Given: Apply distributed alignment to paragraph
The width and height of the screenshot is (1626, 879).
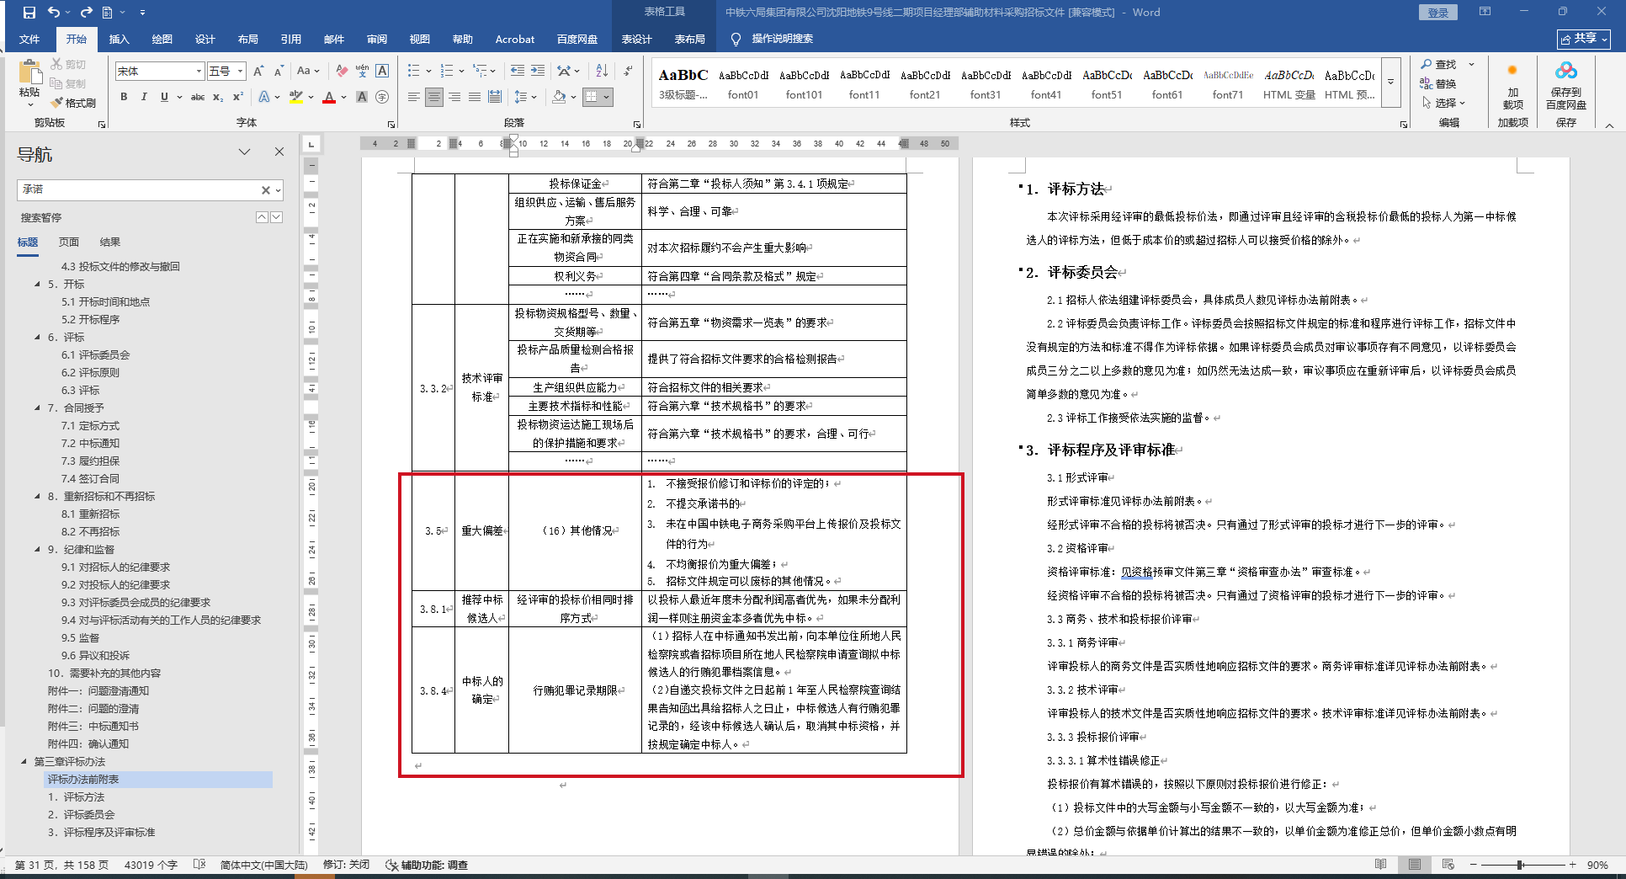Looking at the screenshot, I should coord(494,97).
